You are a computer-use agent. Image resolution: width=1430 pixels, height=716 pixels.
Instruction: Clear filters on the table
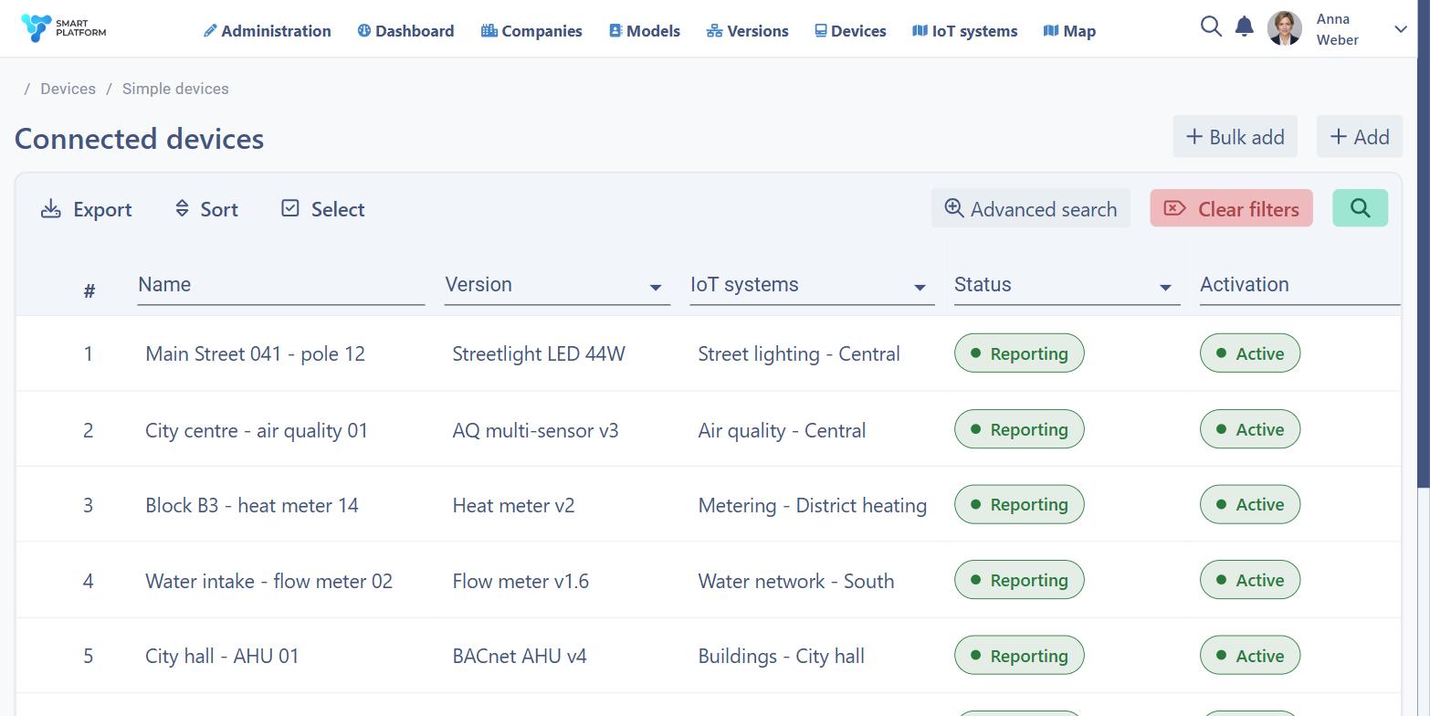pyautogui.click(x=1231, y=208)
